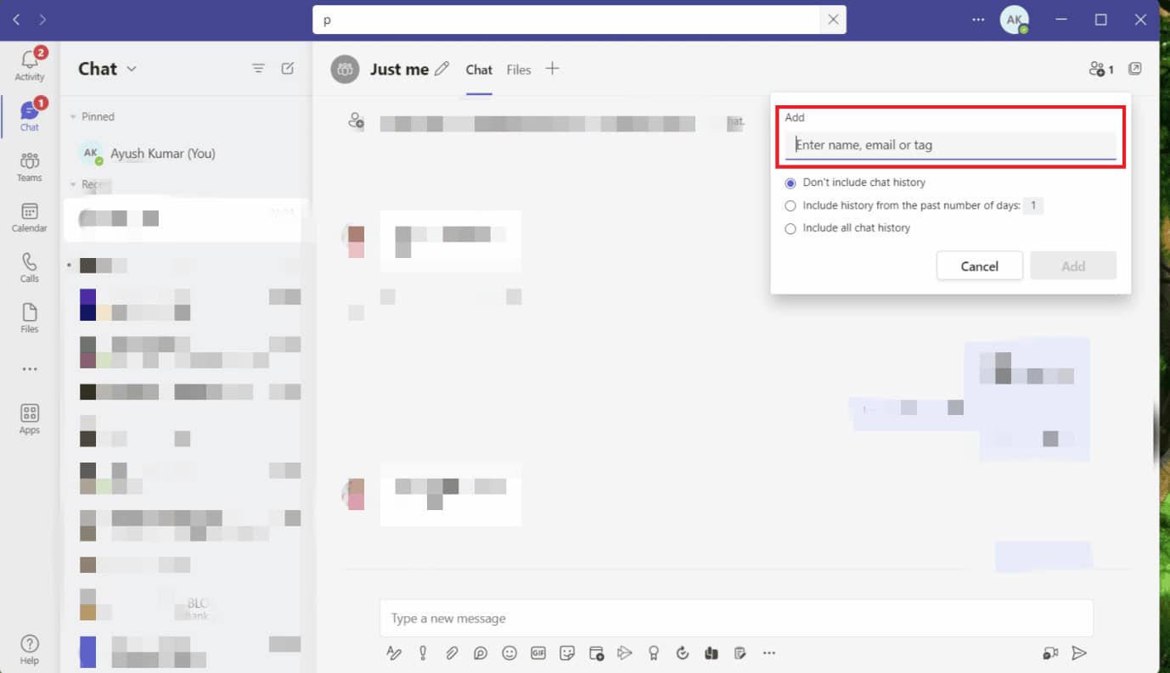
Task: Open Settings and more ellipsis
Action: [x=978, y=20]
